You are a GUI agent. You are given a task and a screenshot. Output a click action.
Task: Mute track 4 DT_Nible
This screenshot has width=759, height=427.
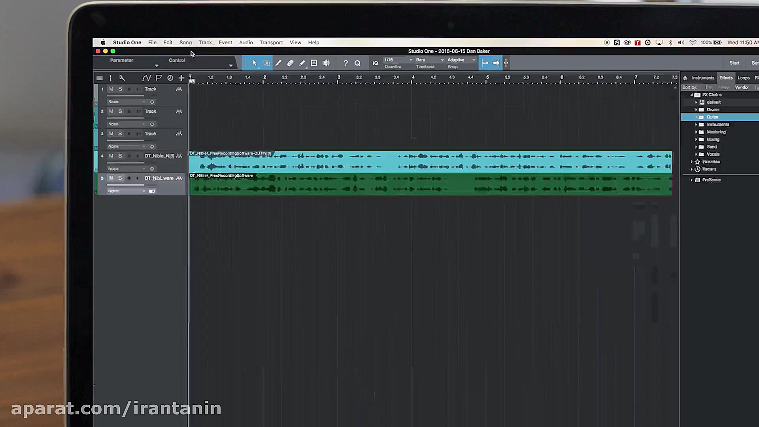pos(111,156)
